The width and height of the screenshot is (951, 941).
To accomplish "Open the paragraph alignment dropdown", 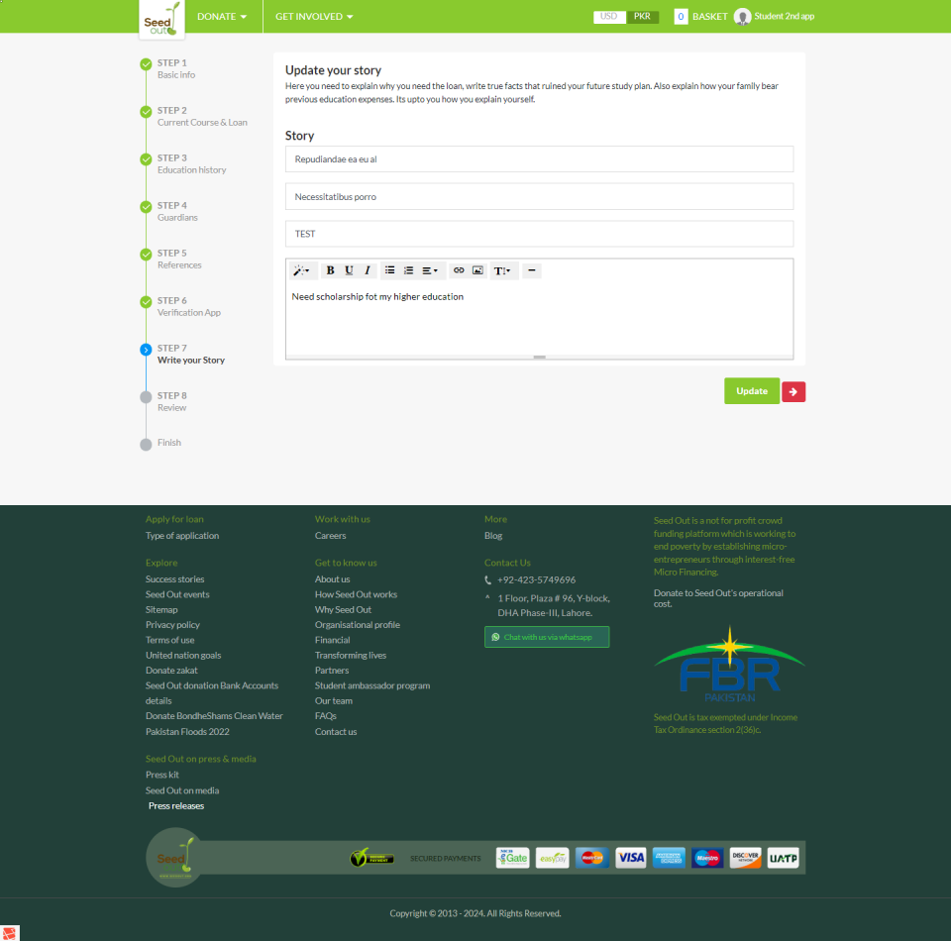I will click(431, 270).
